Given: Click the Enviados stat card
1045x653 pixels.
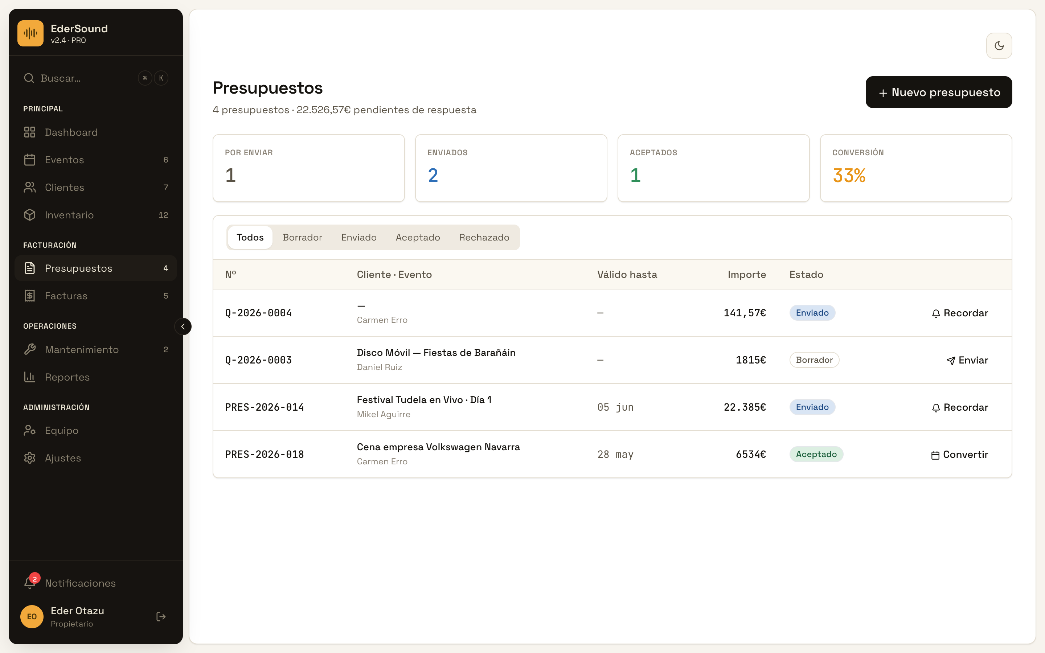Looking at the screenshot, I should click(511, 168).
